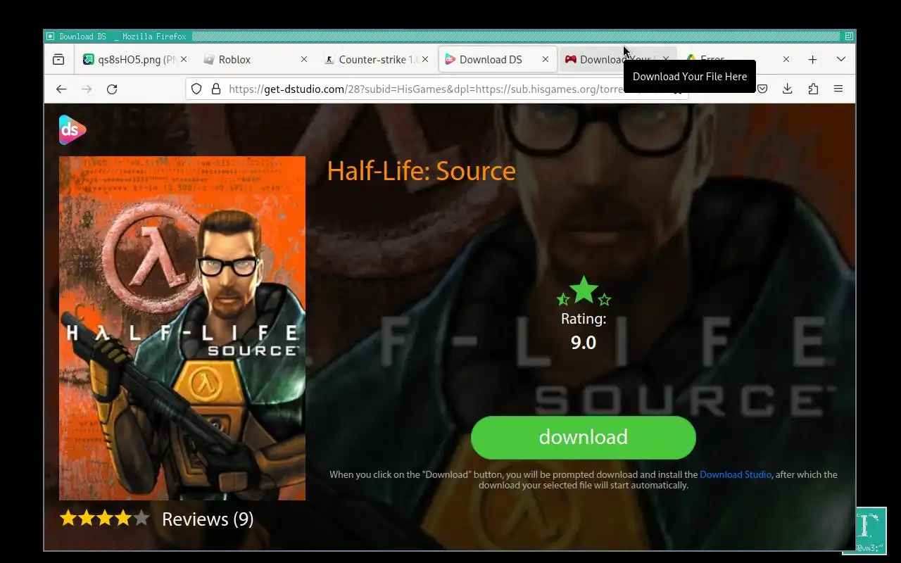This screenshot has height=563, width=901.
Task: Click the Half-Life Source cover image
Action: pyautogui.click(x=182, y=328)
